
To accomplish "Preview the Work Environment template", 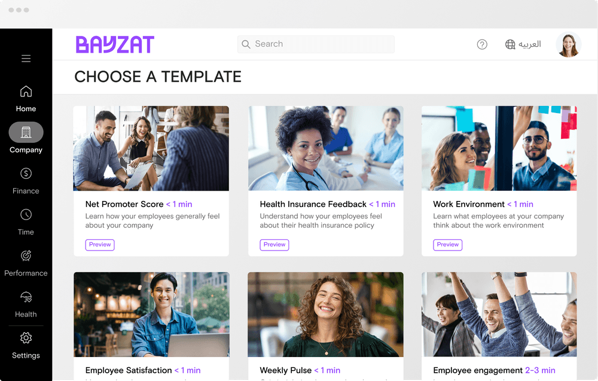I will tap(448, 245).
